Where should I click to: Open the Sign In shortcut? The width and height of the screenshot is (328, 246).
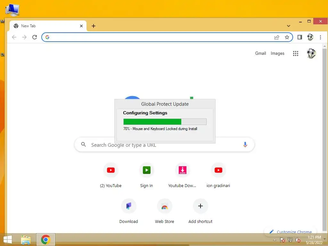(x=146, y=175)
